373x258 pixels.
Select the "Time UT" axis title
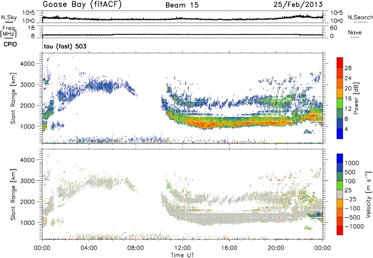tap(182, 255)
